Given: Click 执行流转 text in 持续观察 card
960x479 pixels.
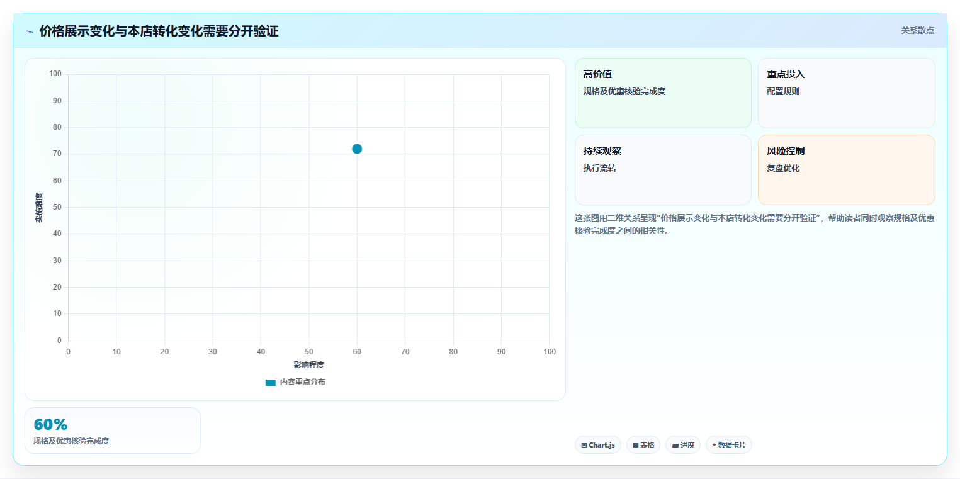Looking at the screenshot, I should [x=600, y=168].
